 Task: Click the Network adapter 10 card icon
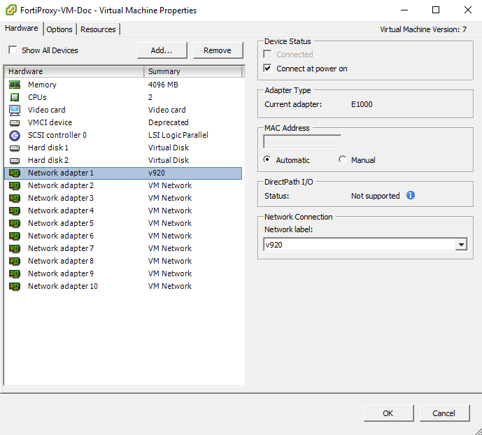15,286
